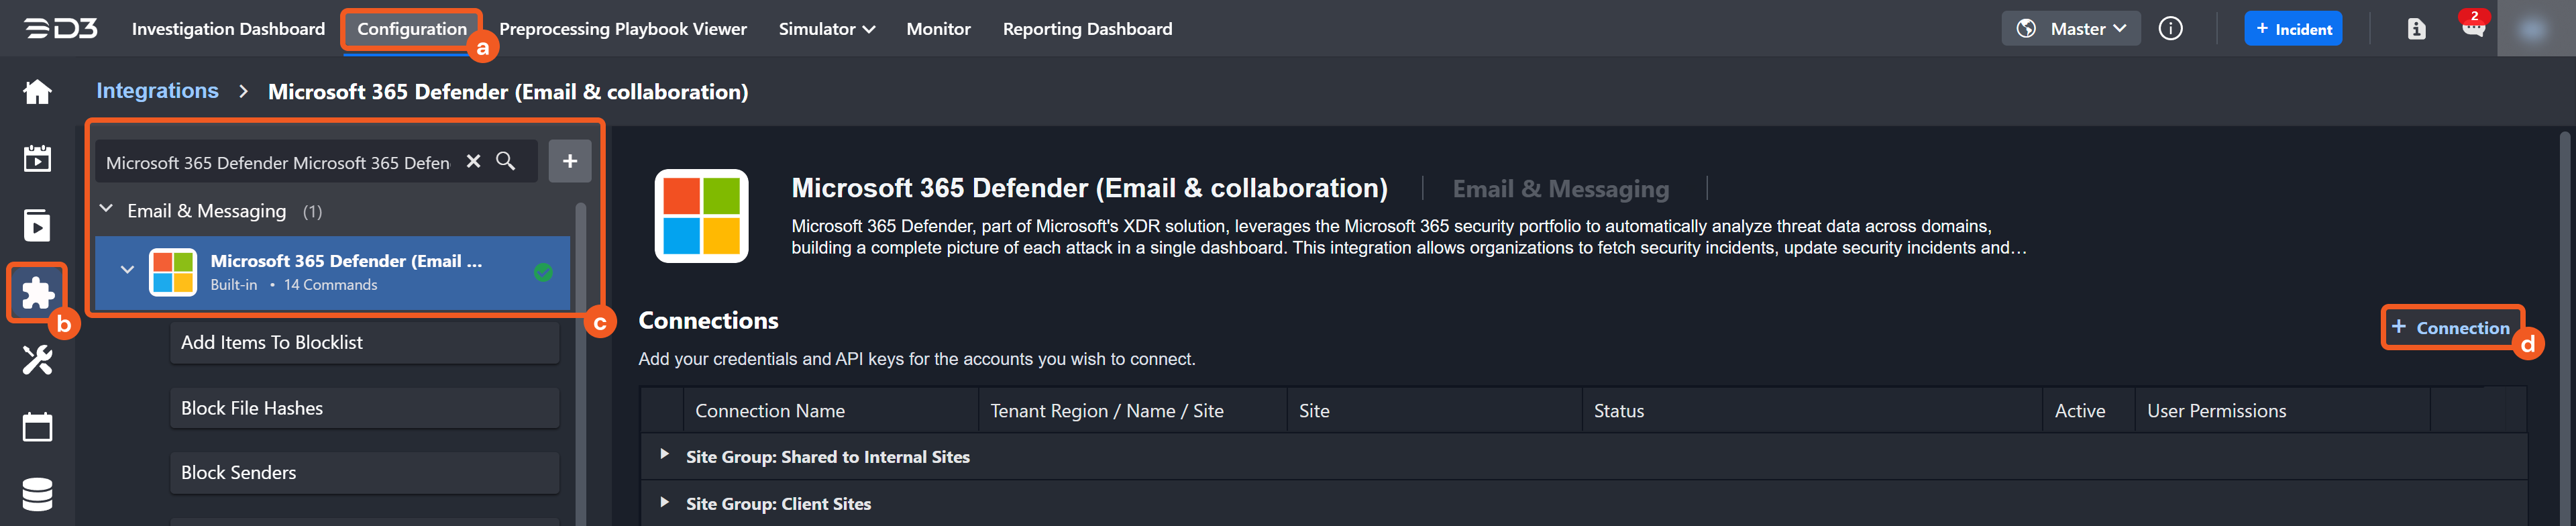Open the Simulator dropdown menu
The width and height of the screenshot is (2576, 526).
[826, 29]
